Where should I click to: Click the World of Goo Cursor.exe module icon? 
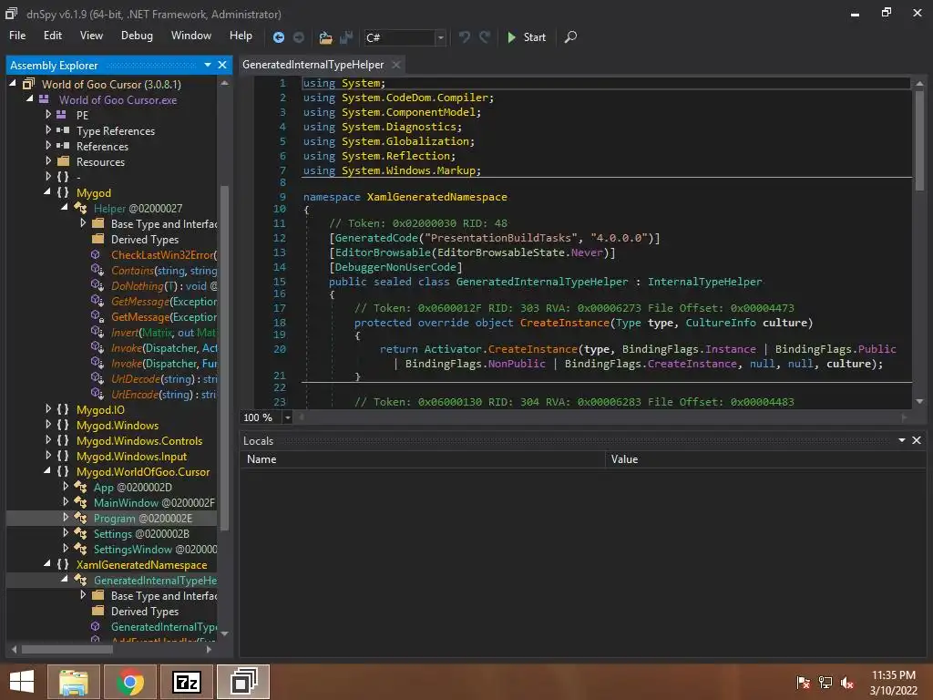pyautogui.click(x=44, y=100)
